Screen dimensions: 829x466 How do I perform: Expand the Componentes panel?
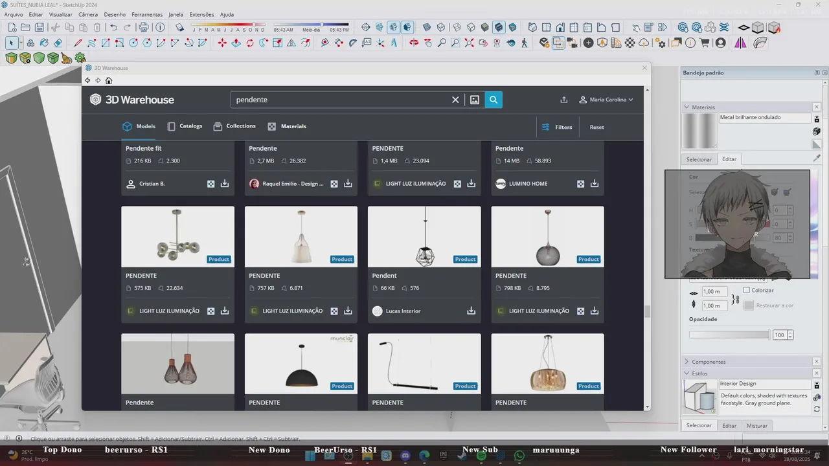pos(687,362)
